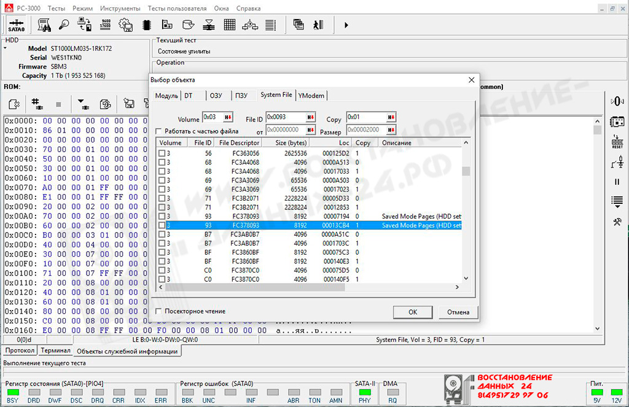Check the row with Loc 000125D2
Viewport: 629px width, 407px height.
pos(162,153)
